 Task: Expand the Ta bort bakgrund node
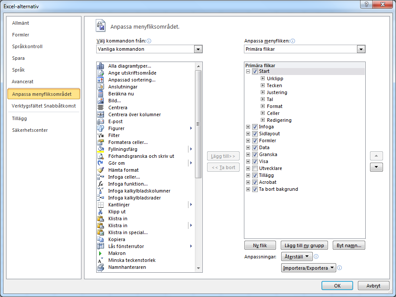click(248, 189)
